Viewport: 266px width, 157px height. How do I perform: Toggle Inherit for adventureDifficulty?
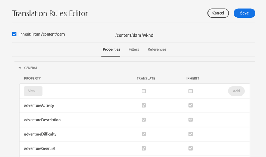point(190,134)
